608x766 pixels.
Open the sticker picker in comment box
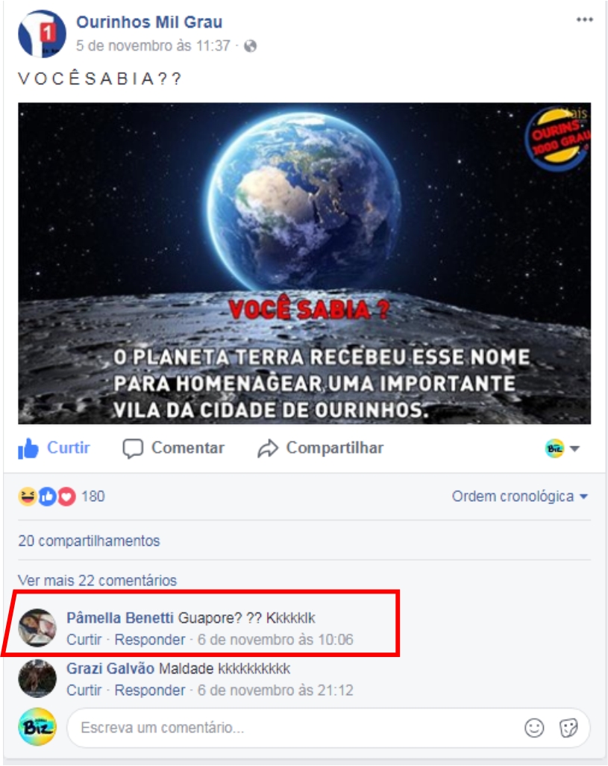[x=568, y=728]
